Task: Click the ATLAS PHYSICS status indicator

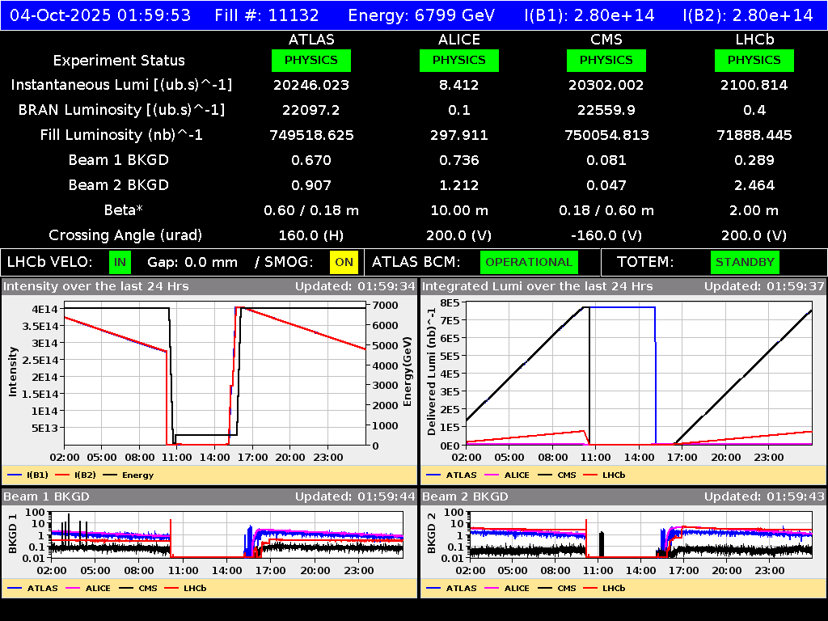Action: click(x=311, y=60)
